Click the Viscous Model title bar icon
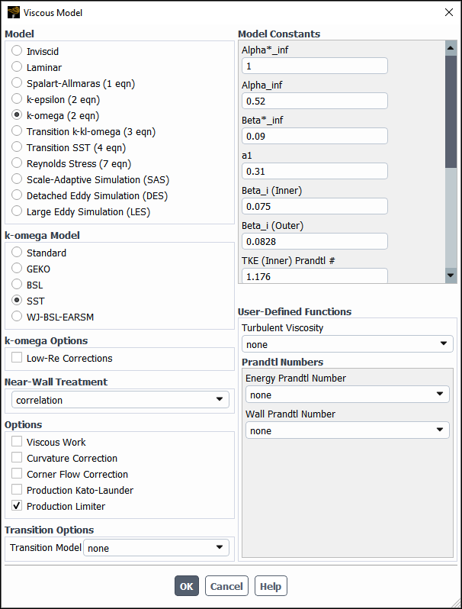462x609 pixels. pos(13,12)
